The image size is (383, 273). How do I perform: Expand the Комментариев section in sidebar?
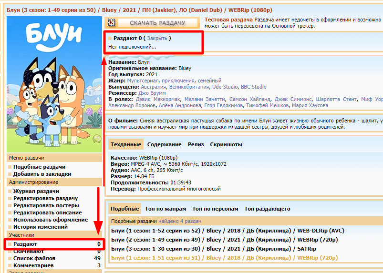tap(33, 265)
